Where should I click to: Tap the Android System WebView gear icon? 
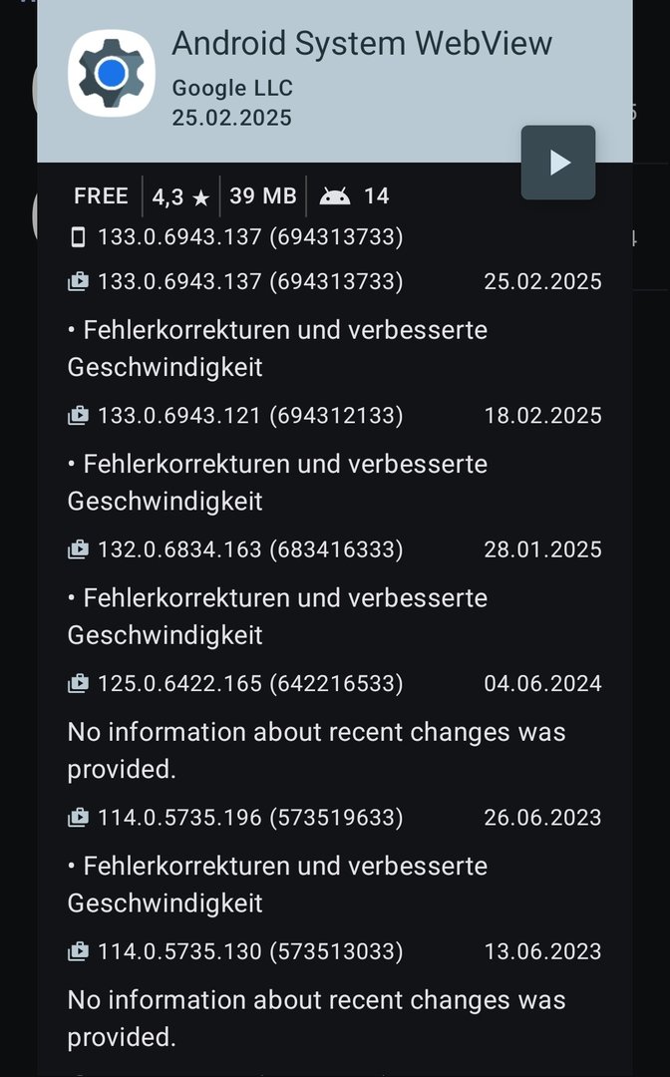112,73
